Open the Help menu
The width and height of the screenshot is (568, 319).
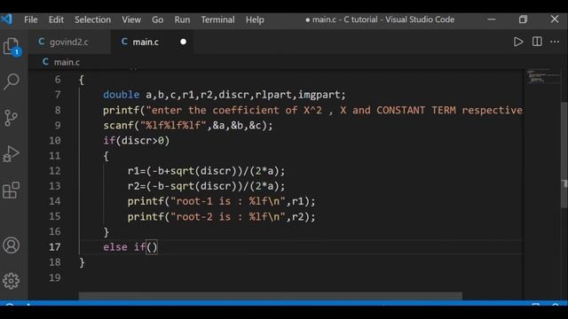pos(255,19)
